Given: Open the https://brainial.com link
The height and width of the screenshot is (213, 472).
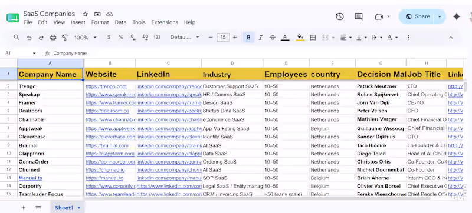Looking at the screenshot, I should (107, 145).
